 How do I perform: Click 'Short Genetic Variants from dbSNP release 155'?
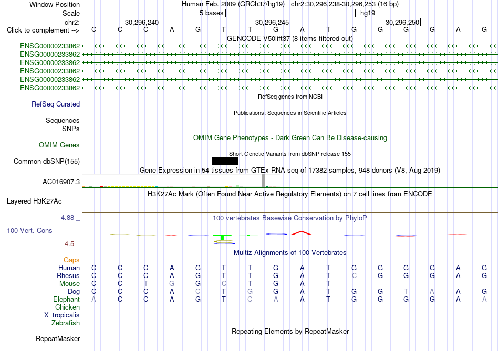click(x=290, y=154)
